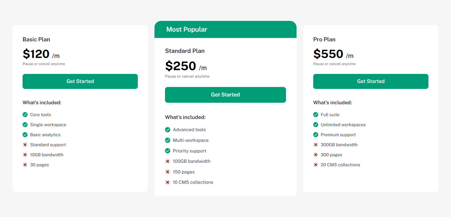Click the Basic Plan $120 price
This screenshot has height=217, width=451.
pyautogui.click(x=36, y=54)
